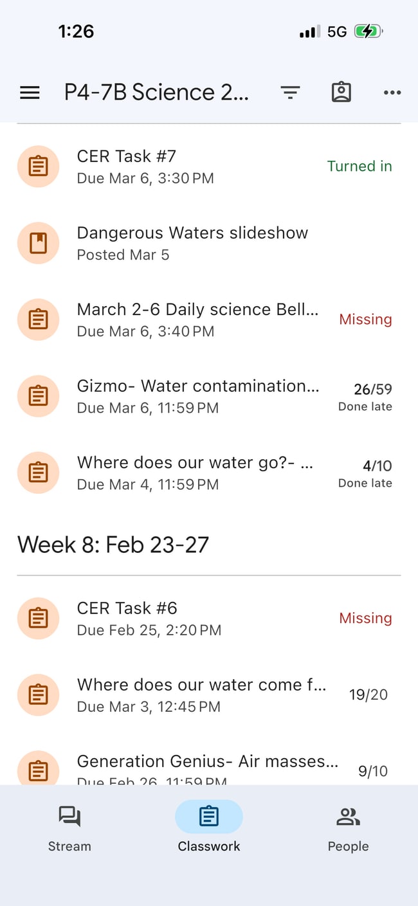Tap the battery charging status icon
418x906 pixels.
pos(368,32)
